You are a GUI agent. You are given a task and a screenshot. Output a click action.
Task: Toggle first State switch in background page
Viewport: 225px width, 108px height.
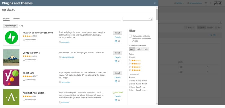pyautogui.click(x=180, y=67)
